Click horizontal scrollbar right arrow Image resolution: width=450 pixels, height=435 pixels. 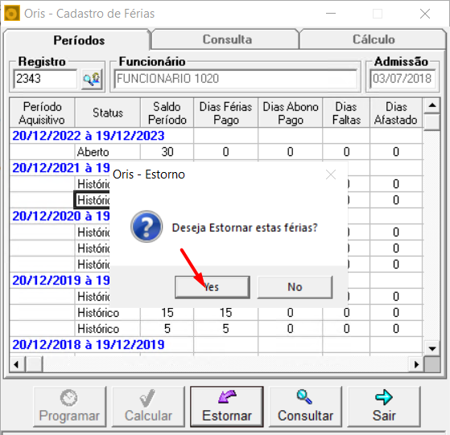[x=416, y=364]
